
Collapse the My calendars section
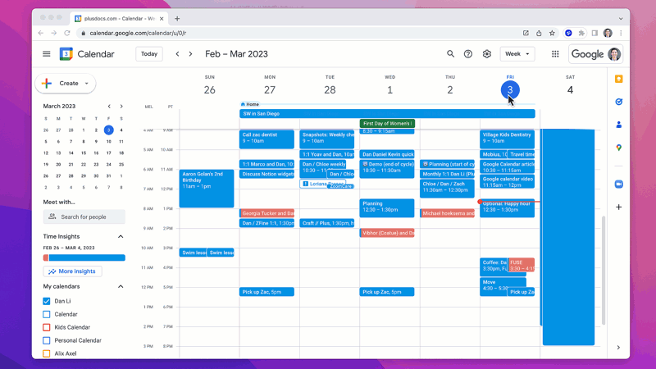121,286
